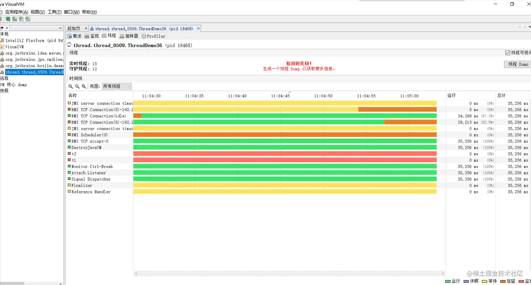Open the 视图(V) menu
Viewport: 531px width, 285px height.
38,12
